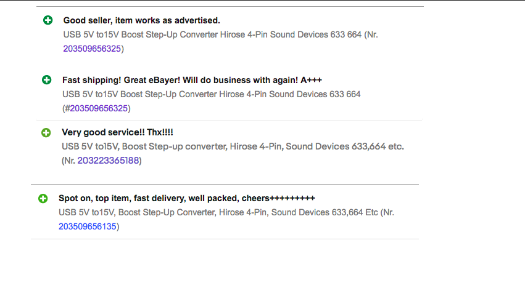The image size is (525, 283).
Task: Click the "Good seller, item works as advertised." comment
Action: 142,20
